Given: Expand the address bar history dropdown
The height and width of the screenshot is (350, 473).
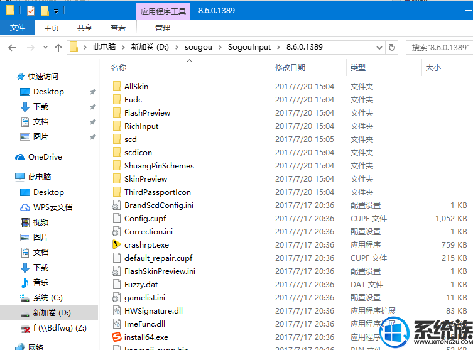Looking at the screenshot, I should pos(379,48).
